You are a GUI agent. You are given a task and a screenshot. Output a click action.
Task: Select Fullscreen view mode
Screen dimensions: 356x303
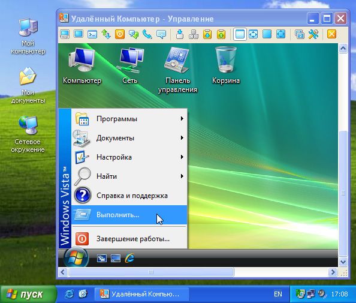click(x=267, y=34)
